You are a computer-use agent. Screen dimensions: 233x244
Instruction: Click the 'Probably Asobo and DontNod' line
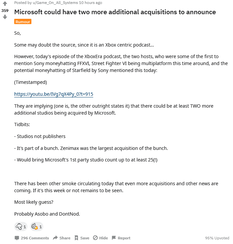(47, 214)
